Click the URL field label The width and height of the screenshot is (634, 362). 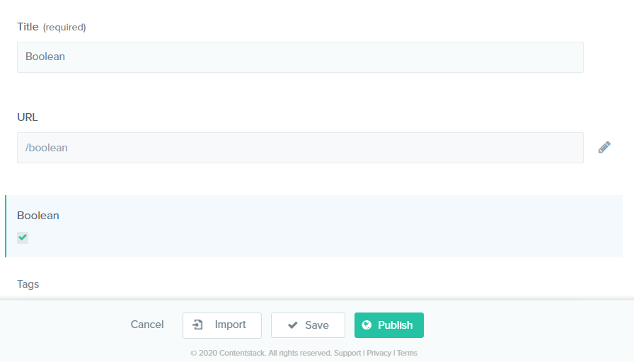click(28, 117)
